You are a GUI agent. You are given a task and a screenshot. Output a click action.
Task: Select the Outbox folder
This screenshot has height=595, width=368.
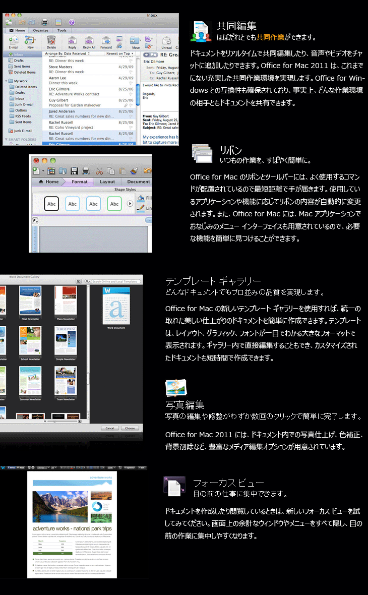[x=19, y=110]
